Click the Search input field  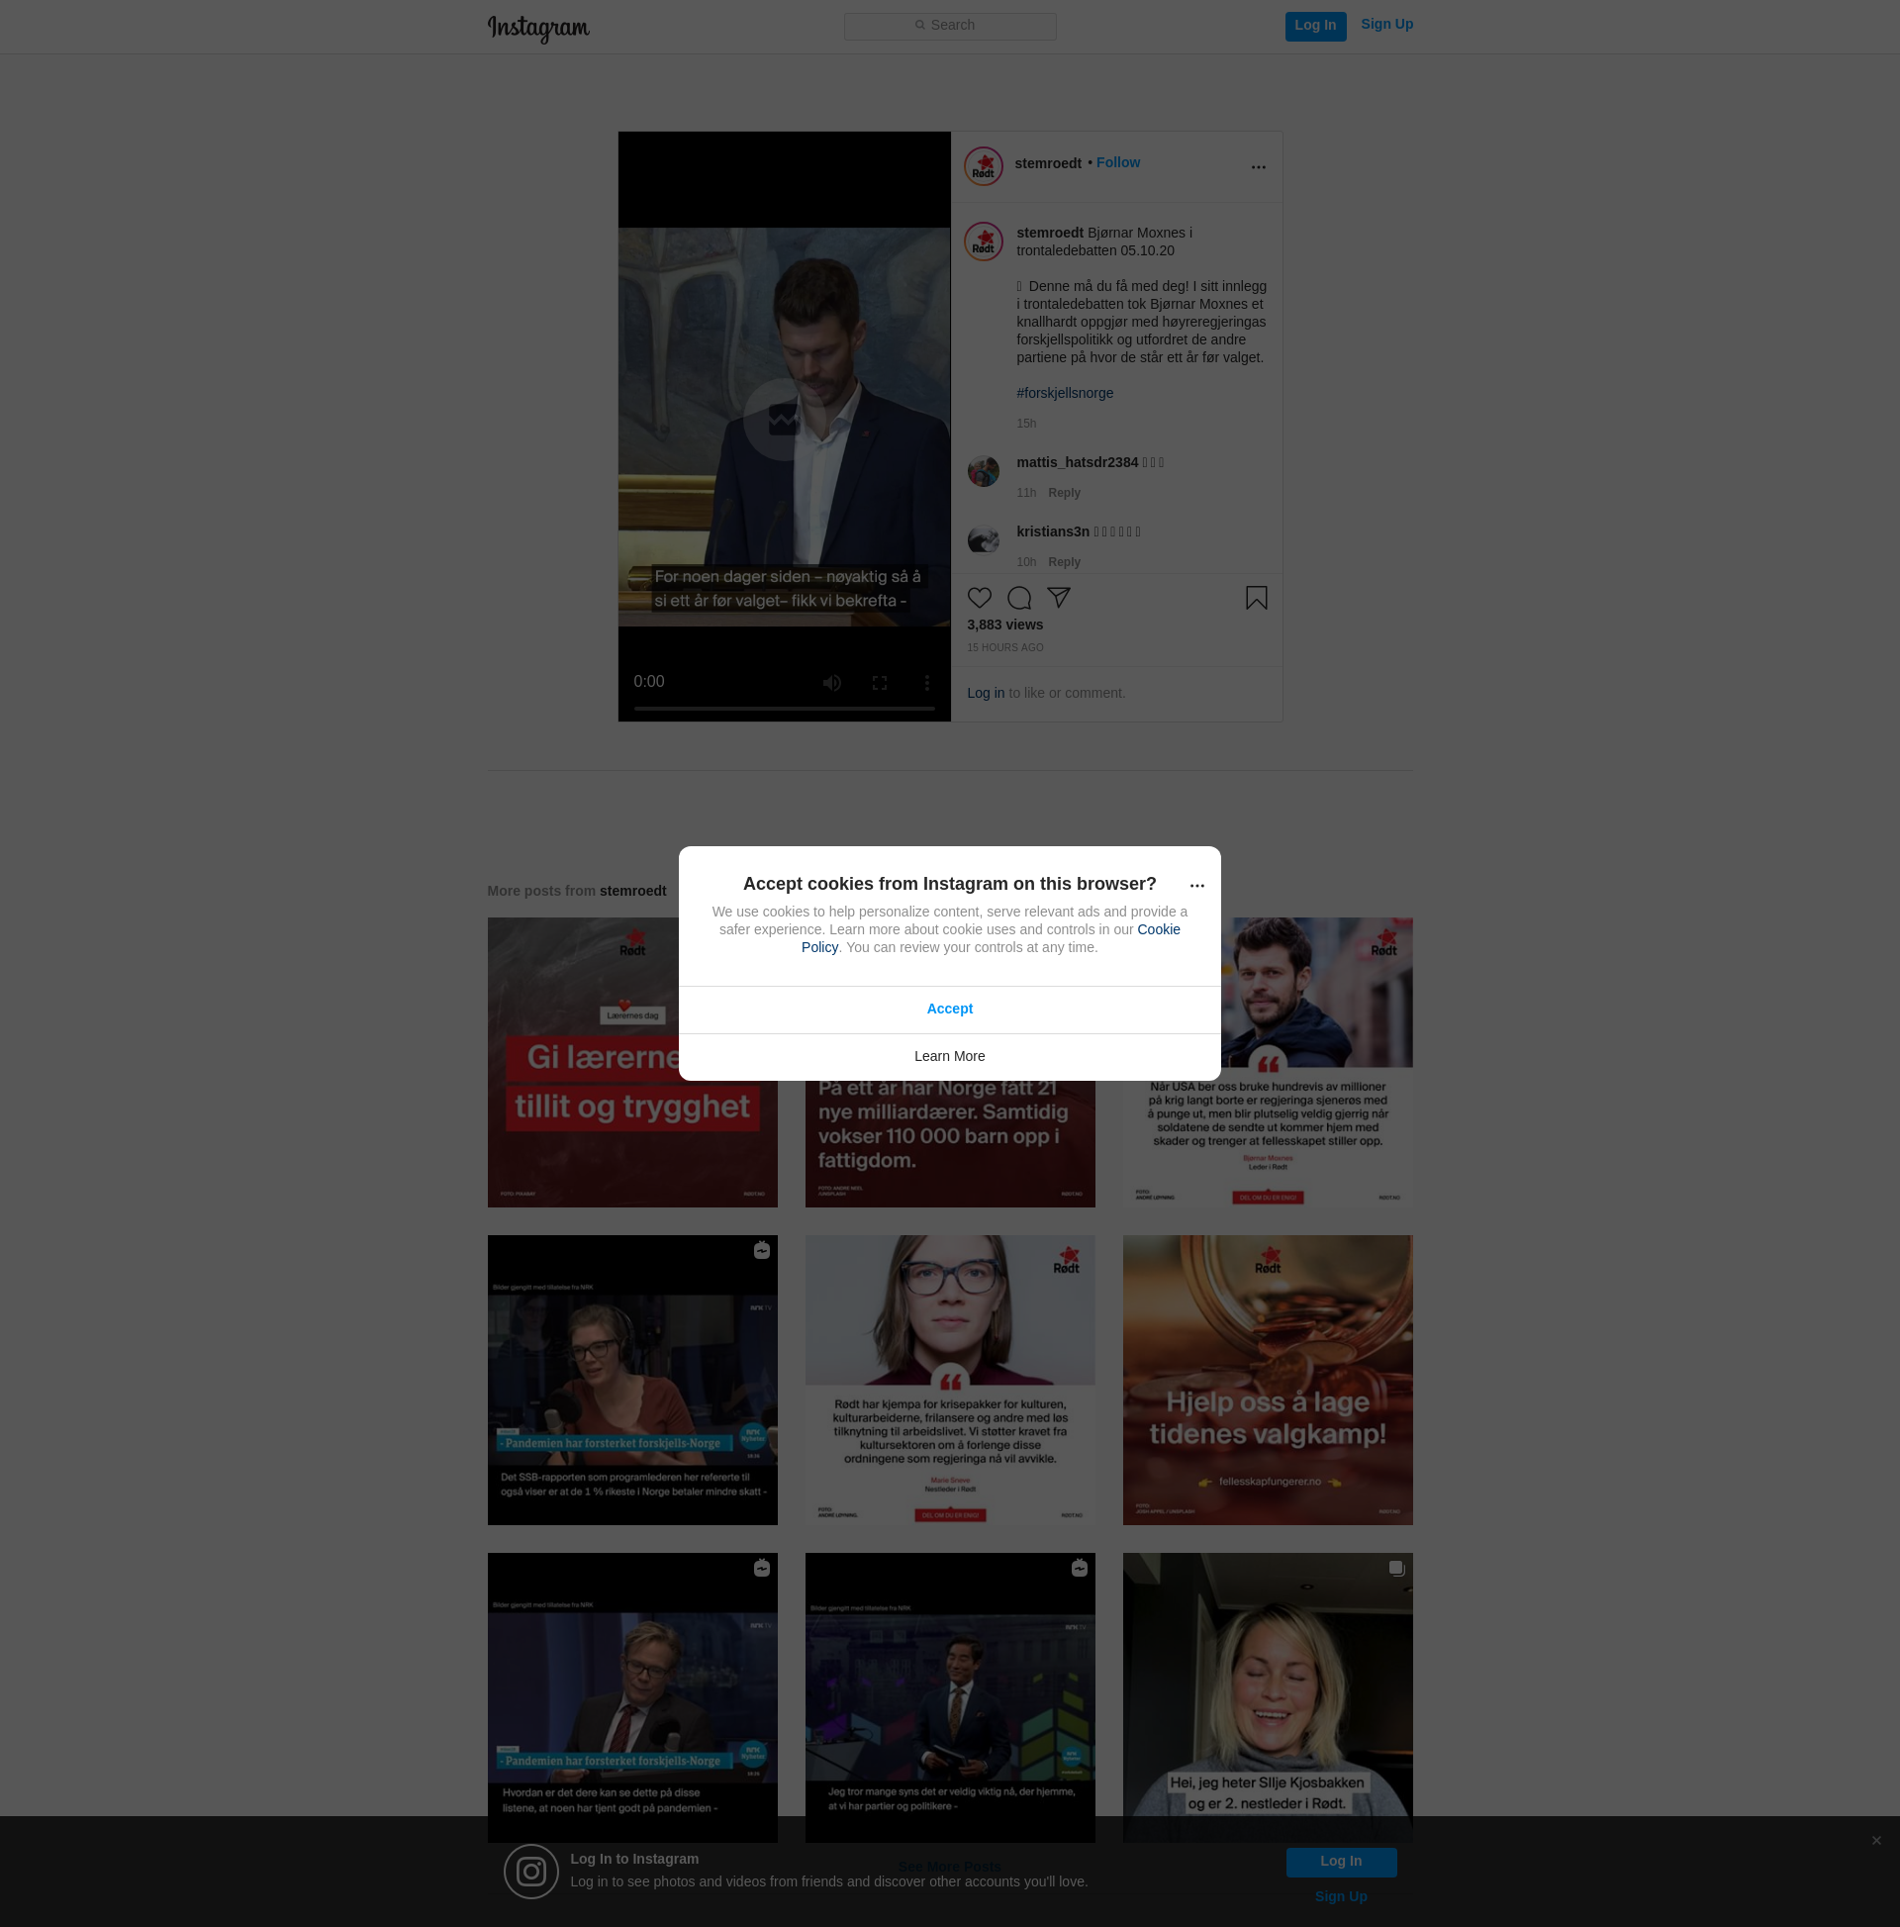click(949, 26)
